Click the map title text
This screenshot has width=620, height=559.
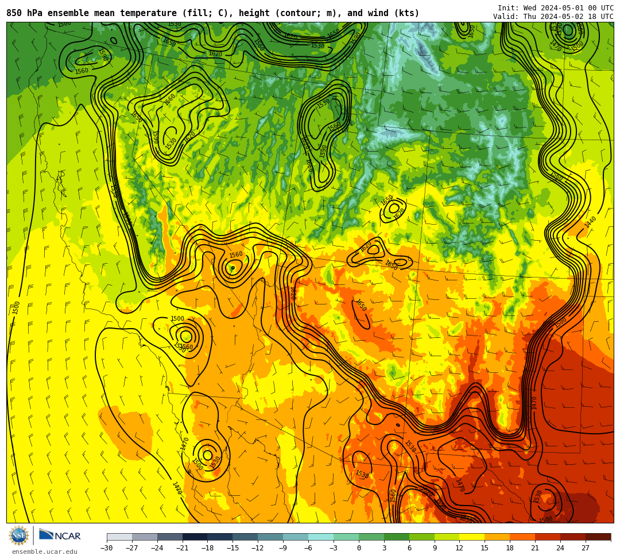coord(213,13)
